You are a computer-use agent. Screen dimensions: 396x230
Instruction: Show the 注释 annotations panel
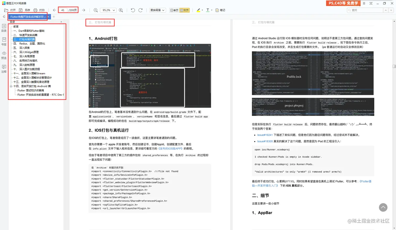coord(4,69)
